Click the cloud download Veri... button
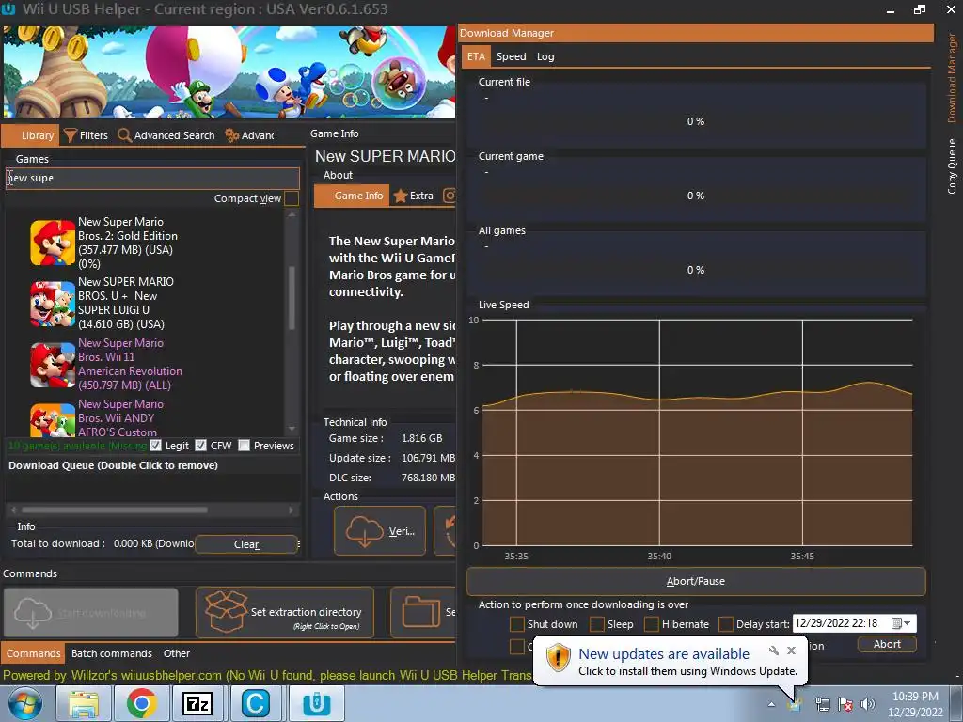Screen dimensions: 963x722 coord(380,531)
